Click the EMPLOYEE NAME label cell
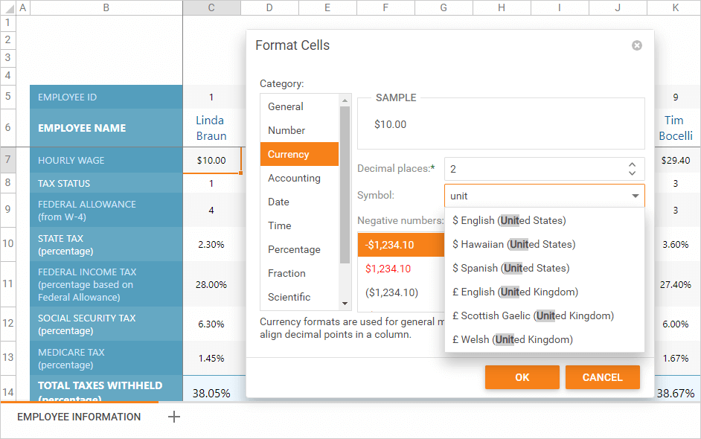This screenshot has width=701, height=439. point(106,128)
